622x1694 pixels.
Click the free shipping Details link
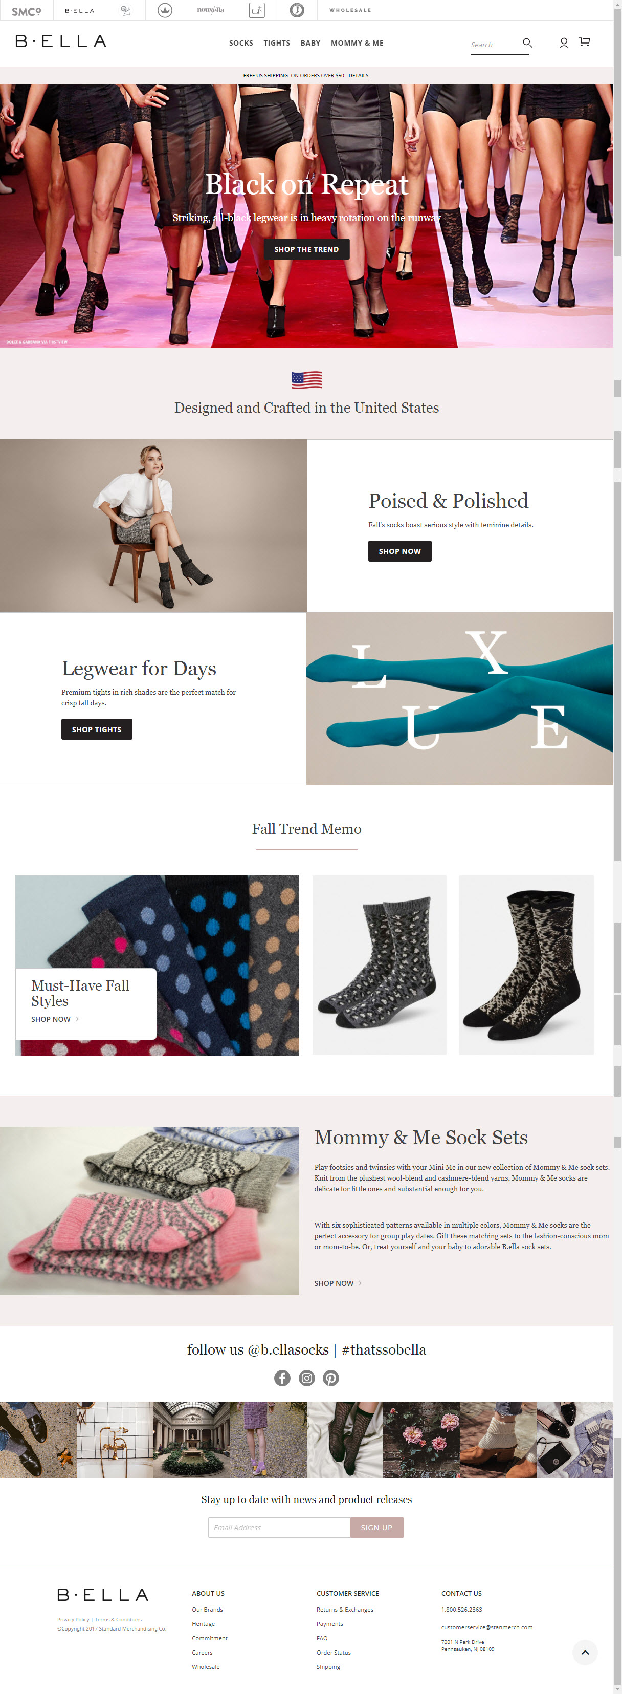click(x=359, y=76)
